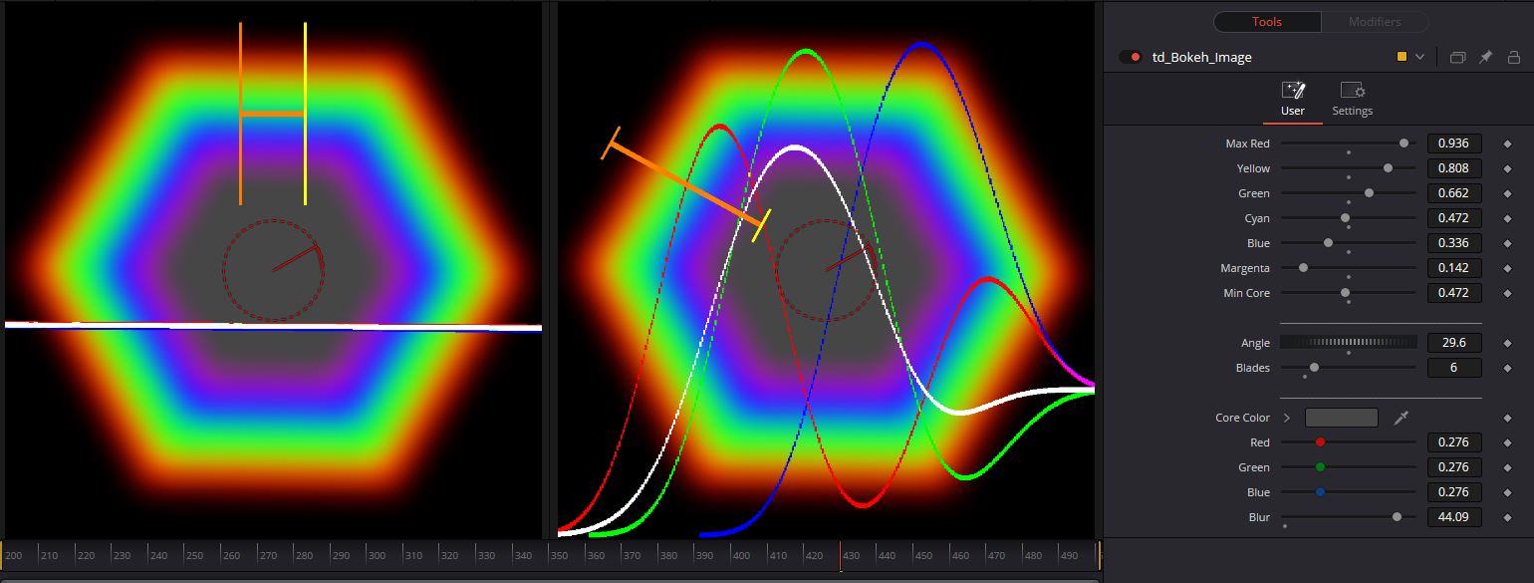Screen dimensions: 1534x583
Task: Click the Blur keyframe diamond
Action: (x=1507, y=517)
